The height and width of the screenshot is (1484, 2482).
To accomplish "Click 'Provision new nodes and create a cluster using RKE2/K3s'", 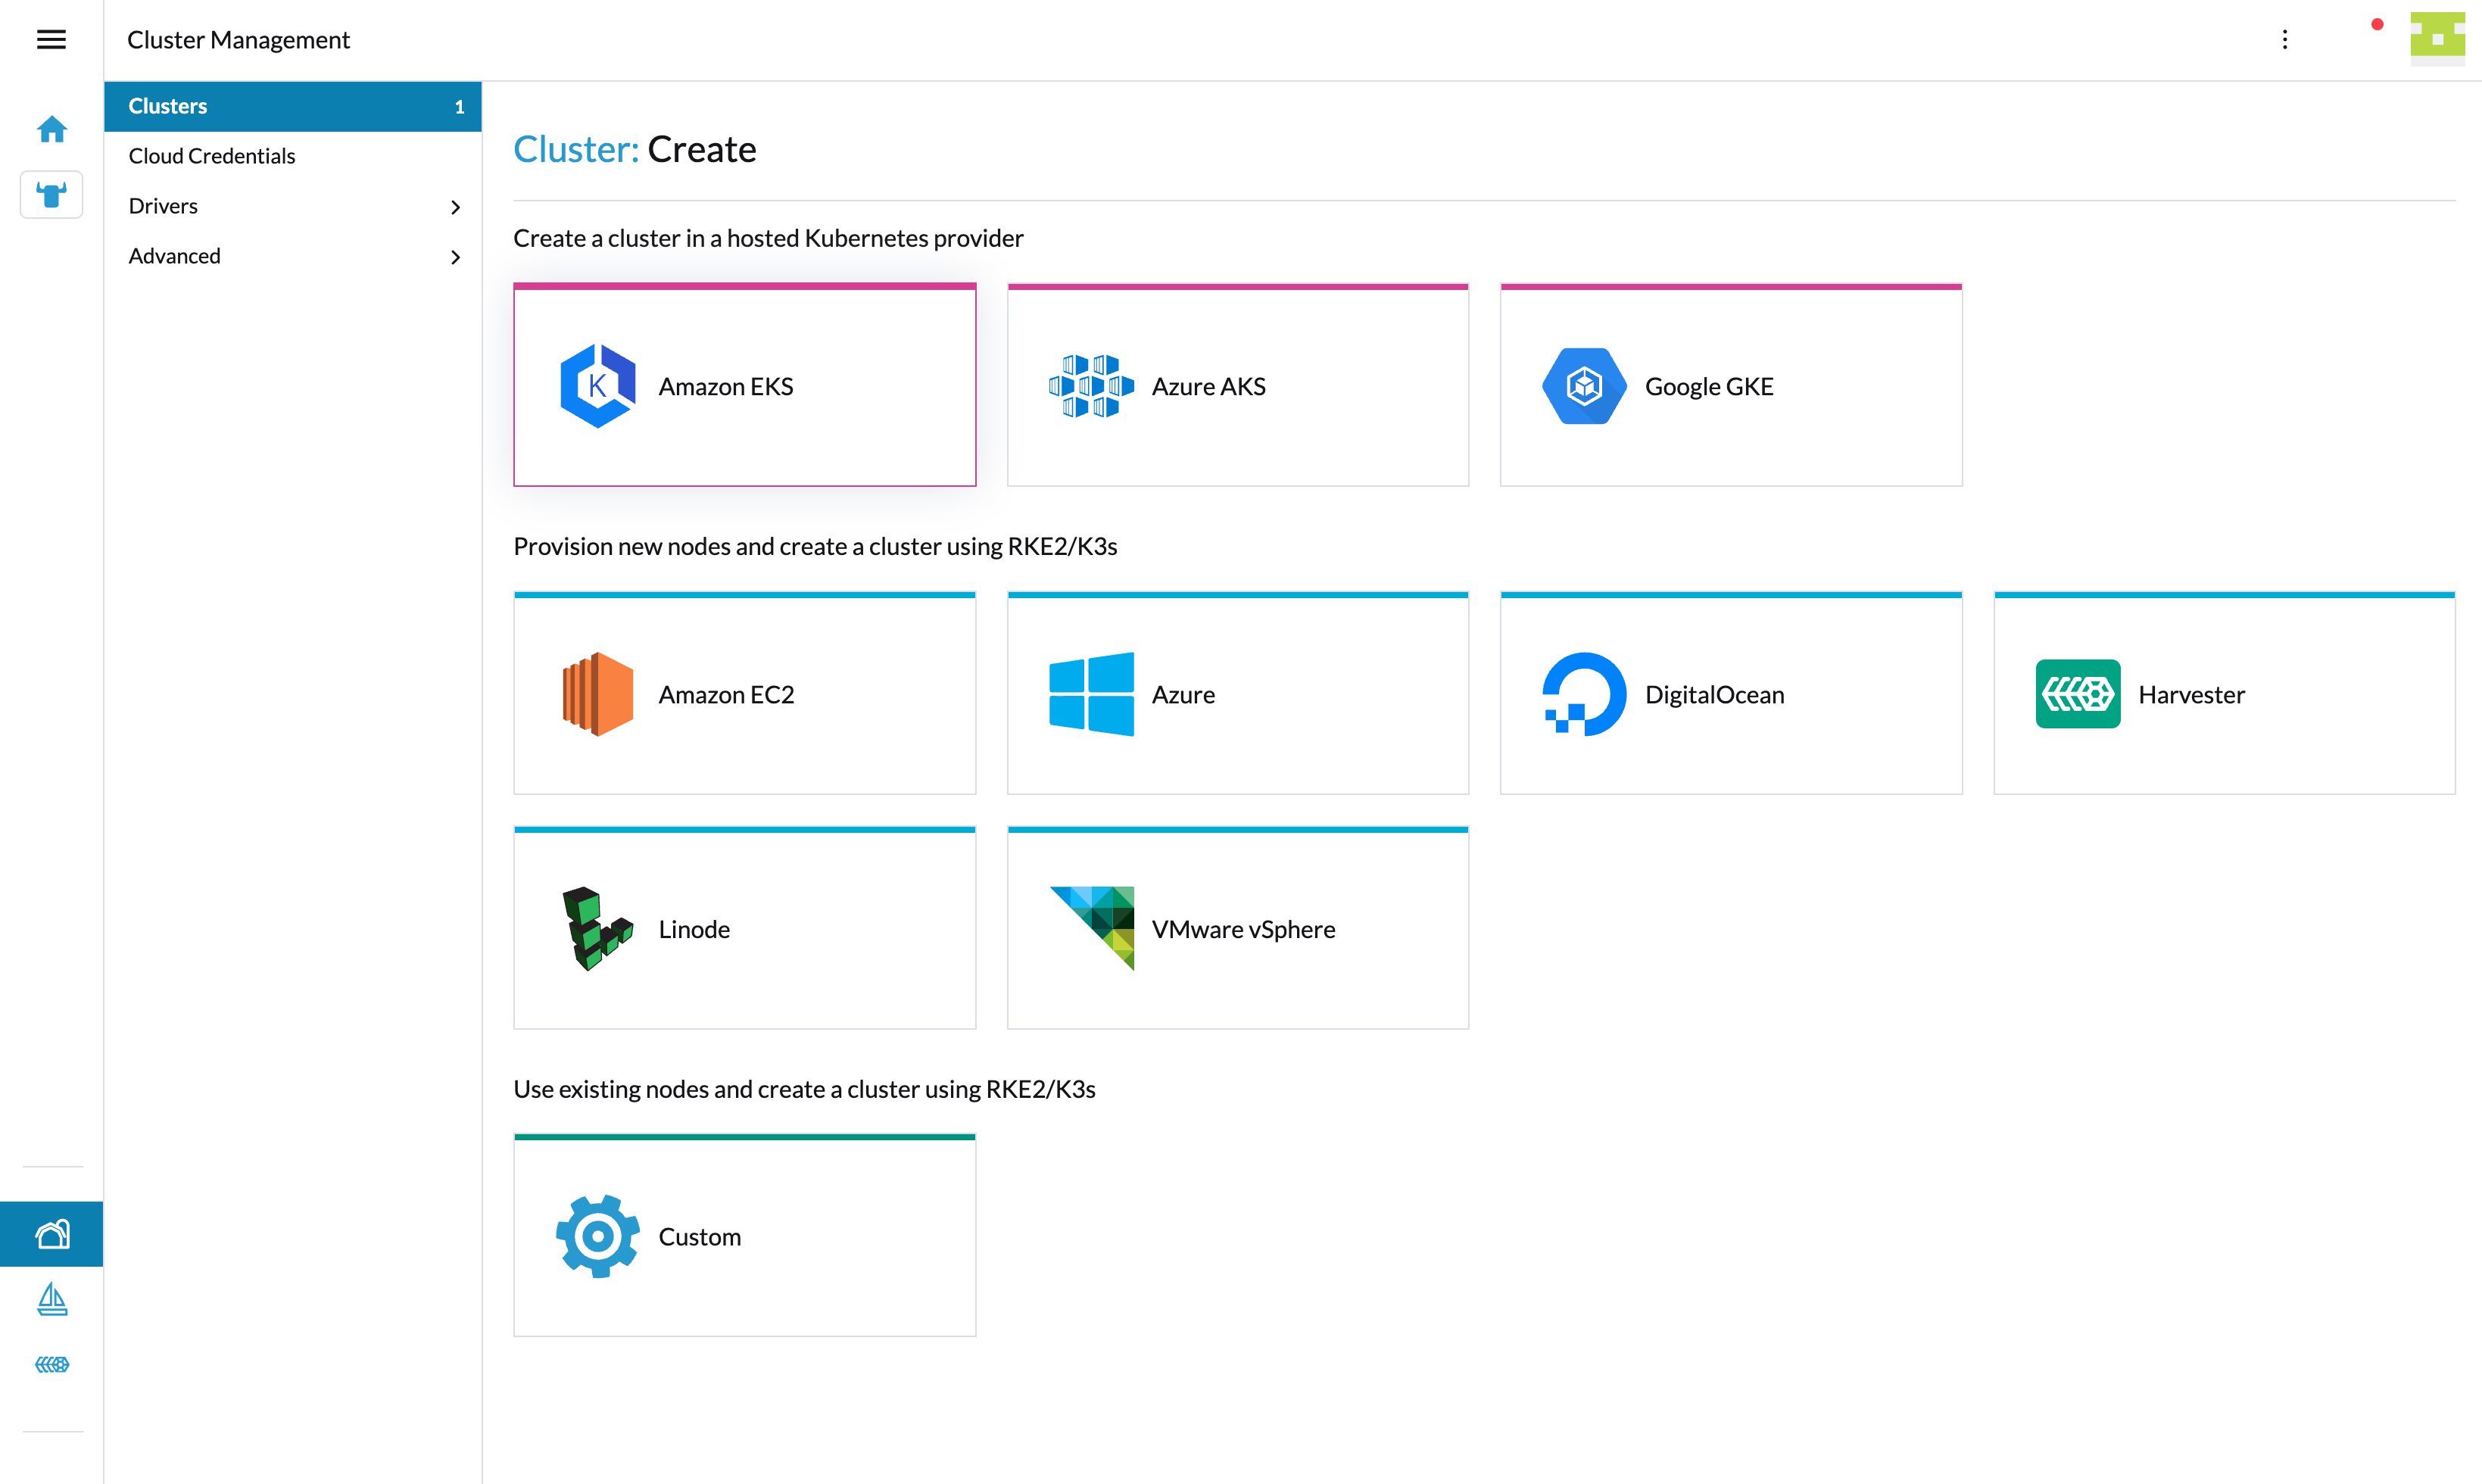I will pyautogui.click(x=815, y=546).
